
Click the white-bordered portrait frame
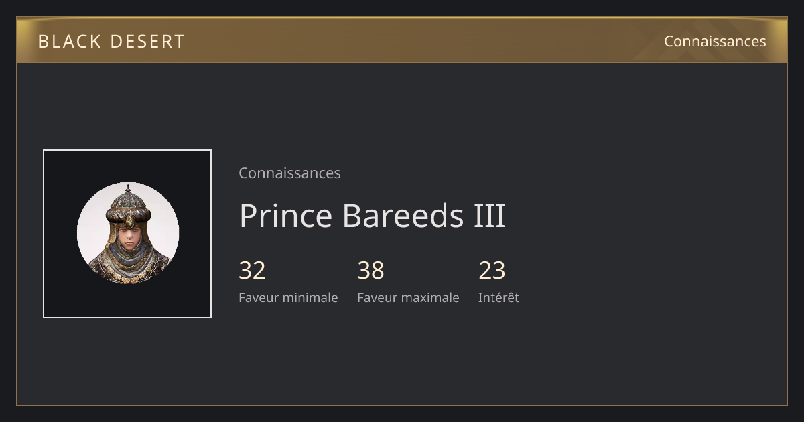(127, 234)
